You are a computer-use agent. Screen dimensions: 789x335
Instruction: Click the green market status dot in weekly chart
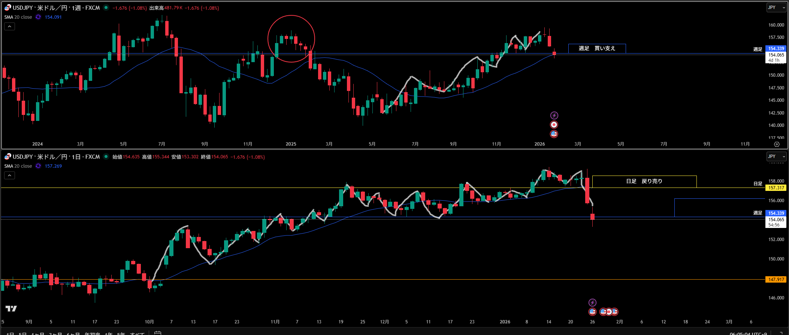click(106, 8)
